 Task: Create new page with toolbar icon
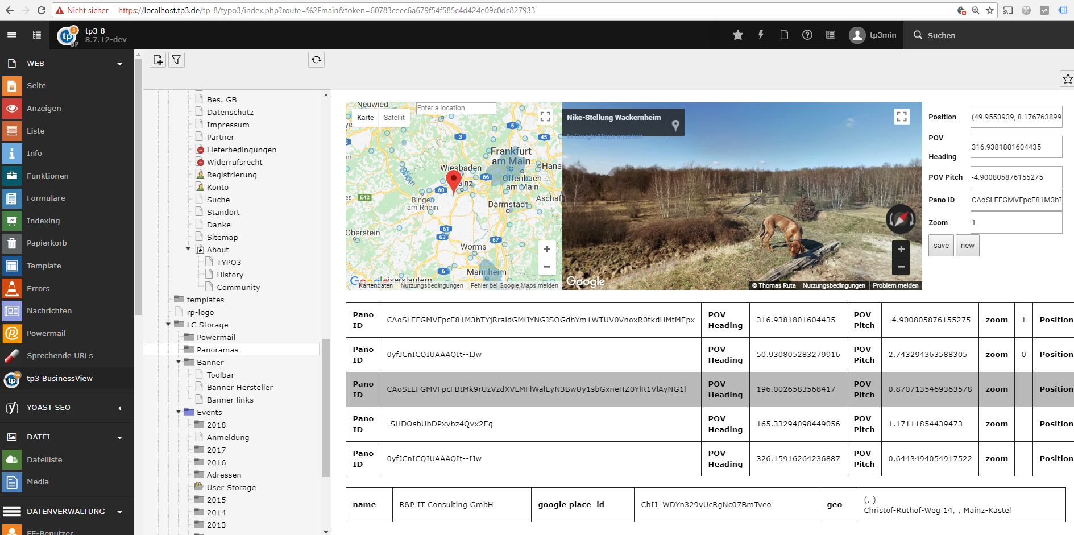click(158, 60)
